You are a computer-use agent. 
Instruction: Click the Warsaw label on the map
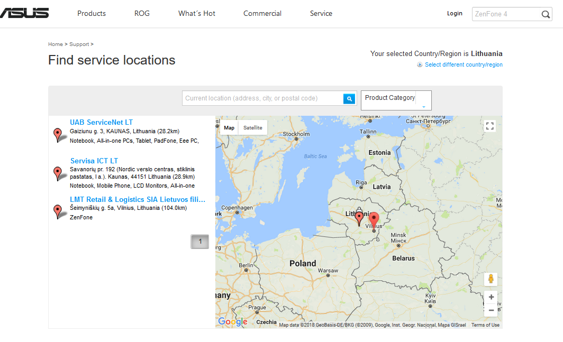coord(328,271)
